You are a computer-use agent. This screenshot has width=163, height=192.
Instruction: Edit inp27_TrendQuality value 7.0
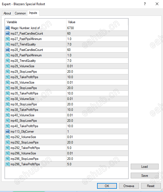click(x=97, y=44)
